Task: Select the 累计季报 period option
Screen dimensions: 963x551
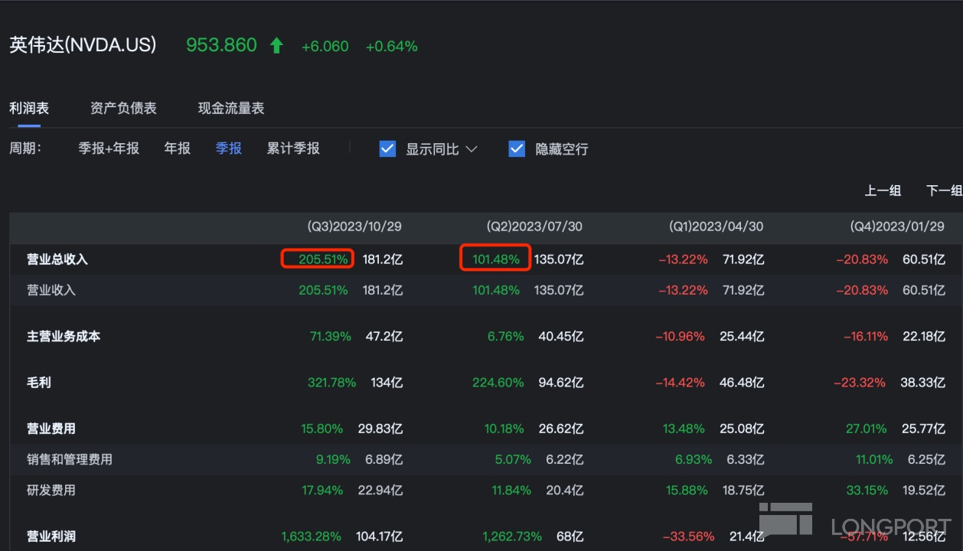Action: click(x=293, y=148)
